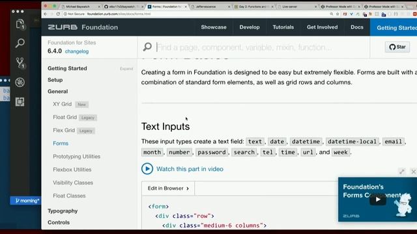Play the Watch this part in video icon
The image size is (417, 234).
(x=147, y=169)
